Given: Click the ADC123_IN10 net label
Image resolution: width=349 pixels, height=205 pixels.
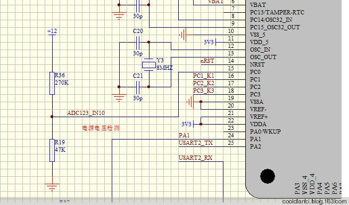Looking at the screenshot, I should tap(86, 113).
